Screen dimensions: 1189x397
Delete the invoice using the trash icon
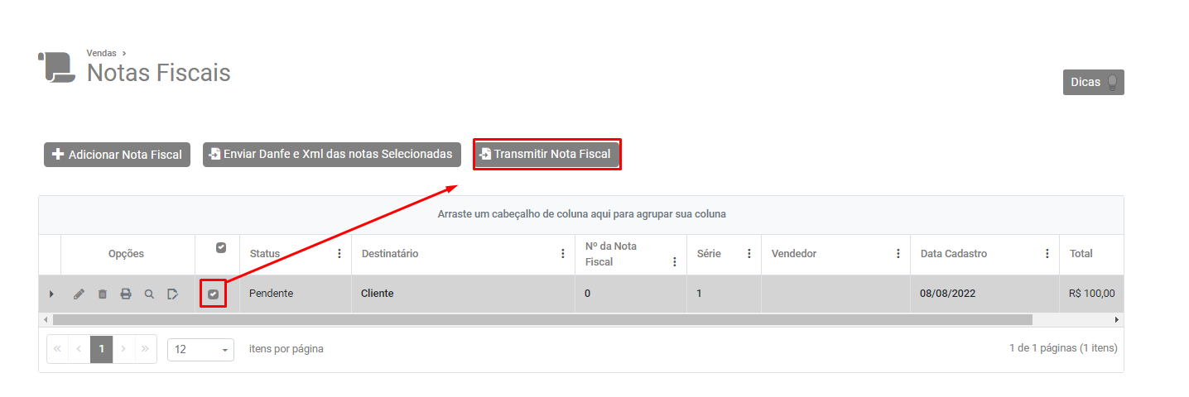[103, 294]
